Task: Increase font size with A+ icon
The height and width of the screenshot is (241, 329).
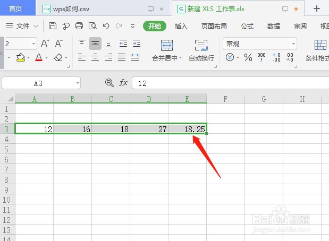Action: (x=45, y=44)
